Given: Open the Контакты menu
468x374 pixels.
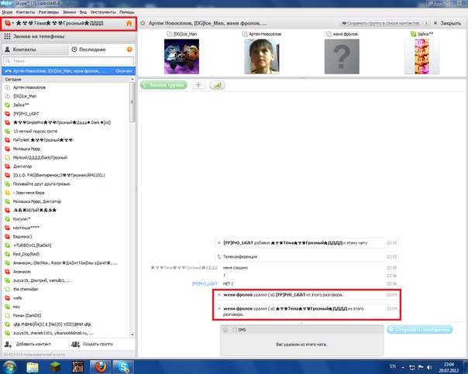Looking at the screenshot, I should click(x=25, y=13).
